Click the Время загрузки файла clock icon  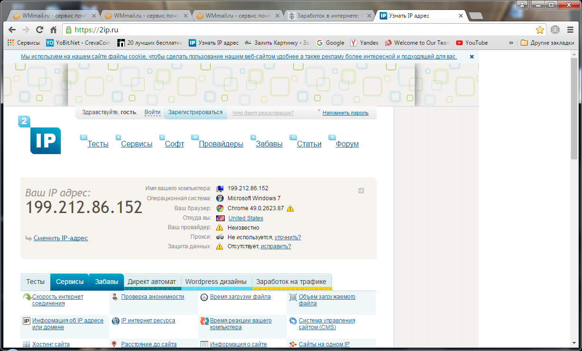pyautogui.click(x=204, y=297)
